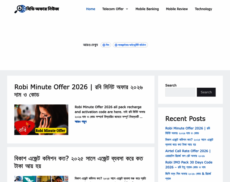Open recent post Robi IMO Pack 30 Days Code
Viewport: 230px width, 182px height.
pyautogui.click(x=189, y=165)
